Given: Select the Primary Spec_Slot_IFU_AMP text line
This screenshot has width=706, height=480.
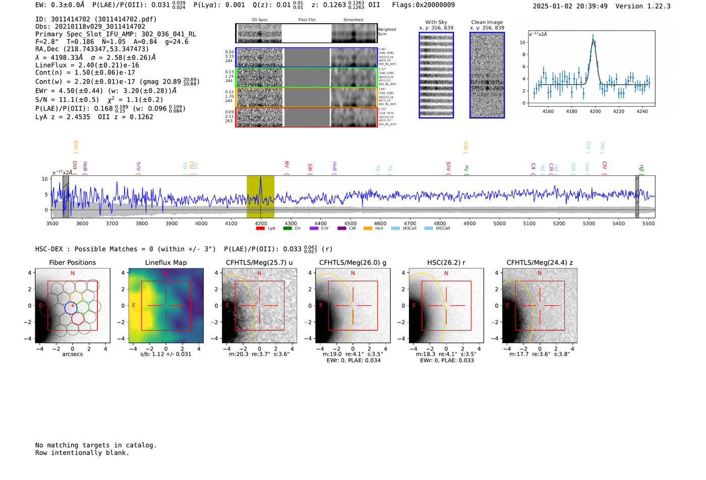Looking at the screenshot, I should click(115, 34).
